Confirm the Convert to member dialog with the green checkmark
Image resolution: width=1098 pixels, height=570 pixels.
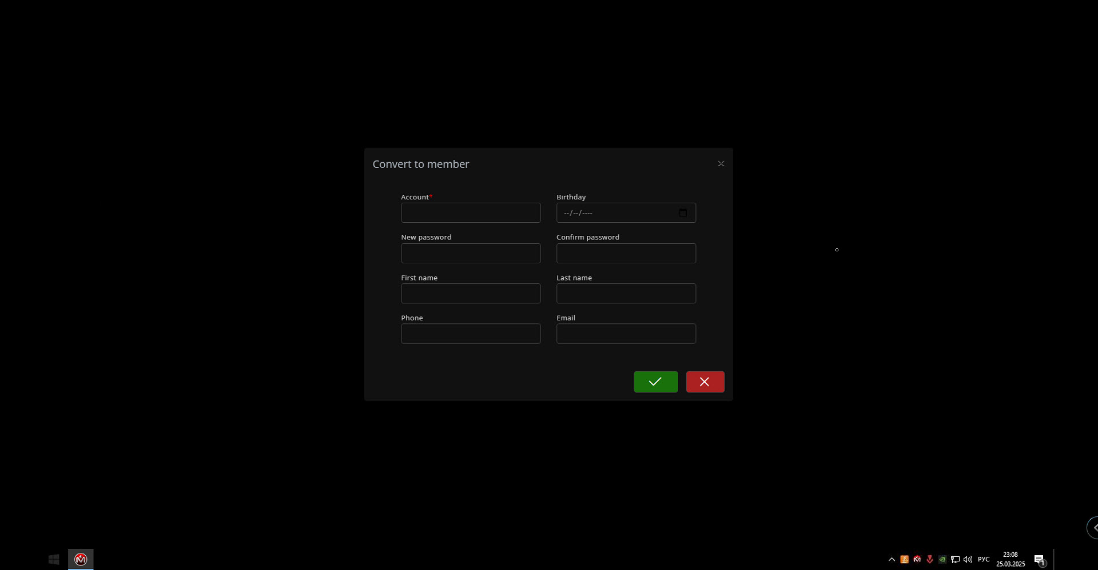pos(655,382)
